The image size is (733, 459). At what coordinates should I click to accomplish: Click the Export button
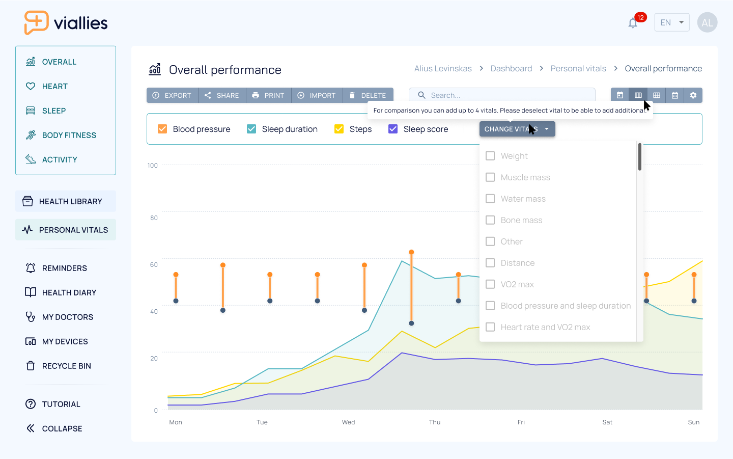(x=172, y=95)
